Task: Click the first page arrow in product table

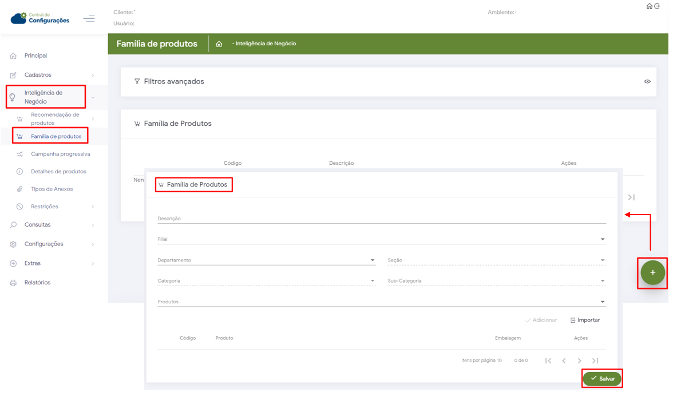Action: coord(548,361)
